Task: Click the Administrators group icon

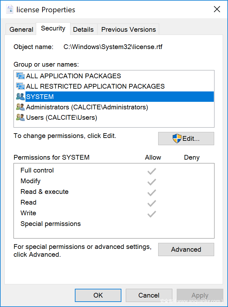Action: tap(20, 107)
